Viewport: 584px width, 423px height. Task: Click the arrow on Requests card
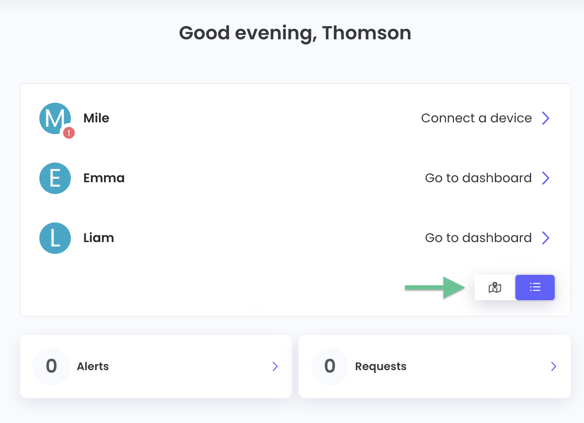coord(553,366)
